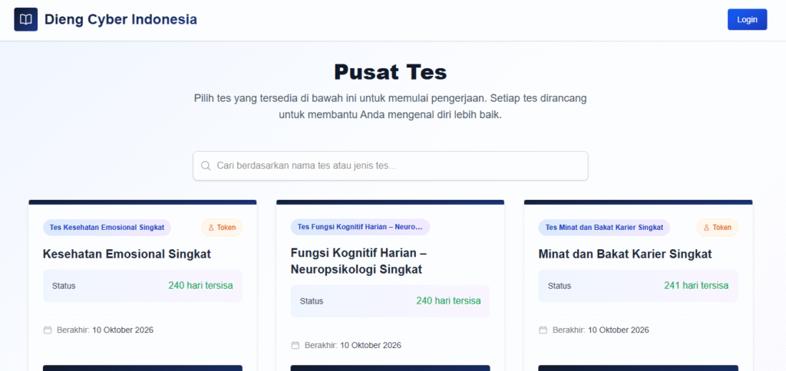The image size is (786, 371).
Task: Select the Tes Kesehatan Emosional Singkat tag
Action: [x=107, y=228]
